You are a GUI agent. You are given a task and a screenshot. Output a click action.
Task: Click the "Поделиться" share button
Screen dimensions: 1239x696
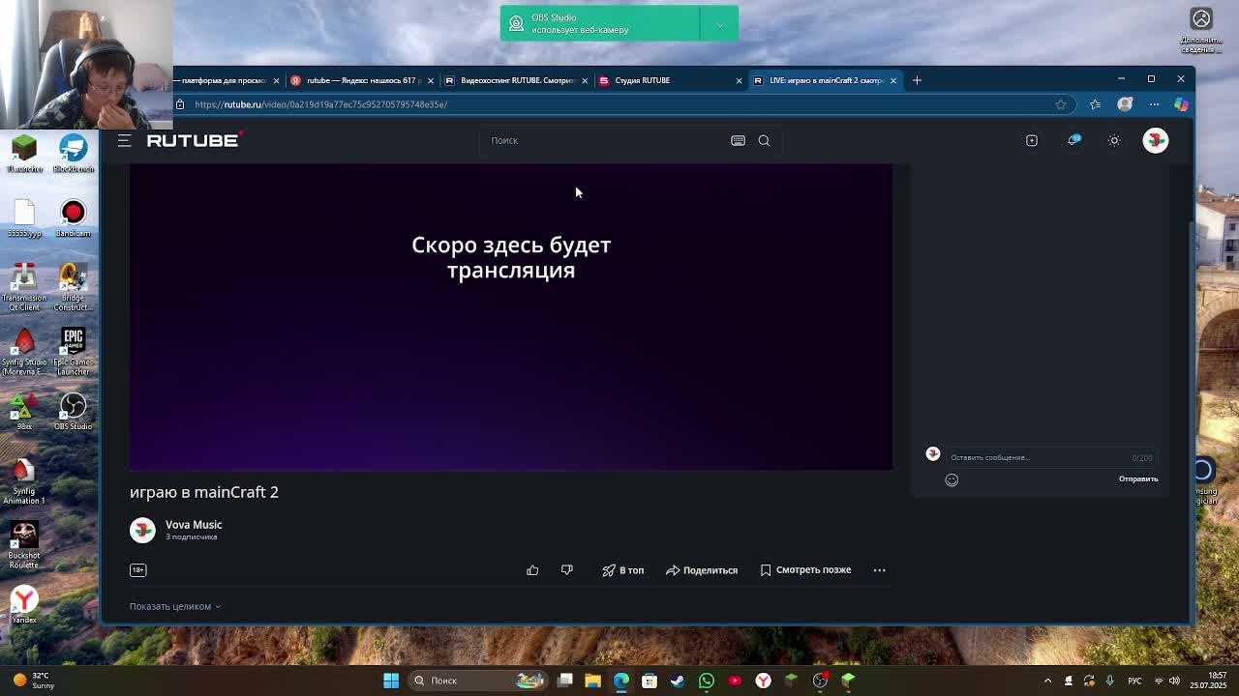pos(702,570)
